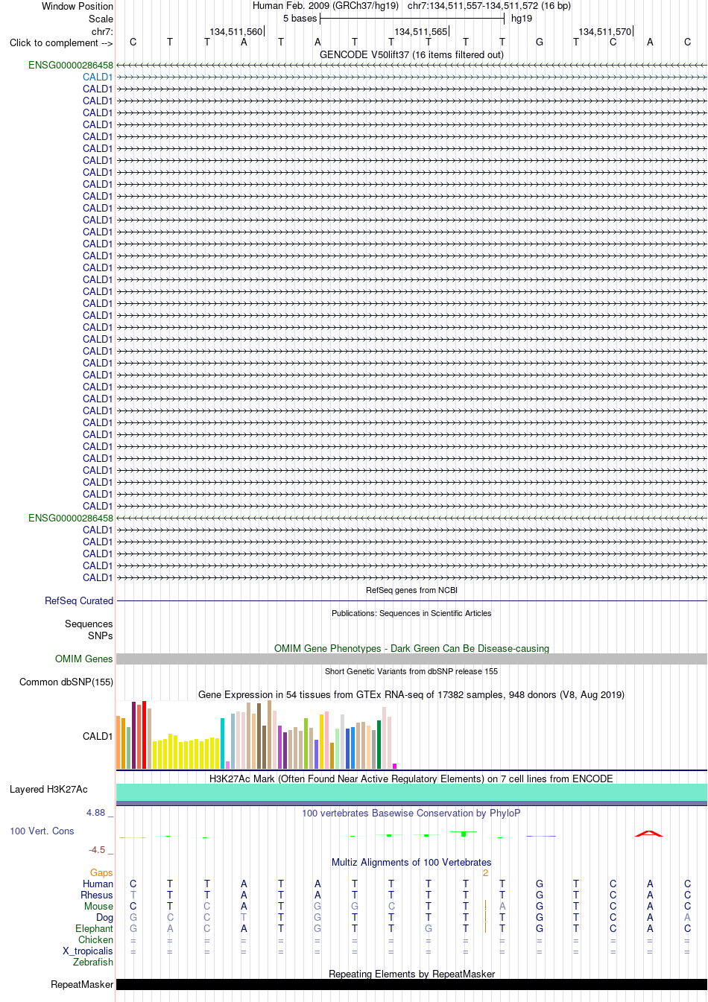708x1002 pixels.
Task: Click 'Publications: Sequences in Scientific Articles' title
Action: [411, 613]
